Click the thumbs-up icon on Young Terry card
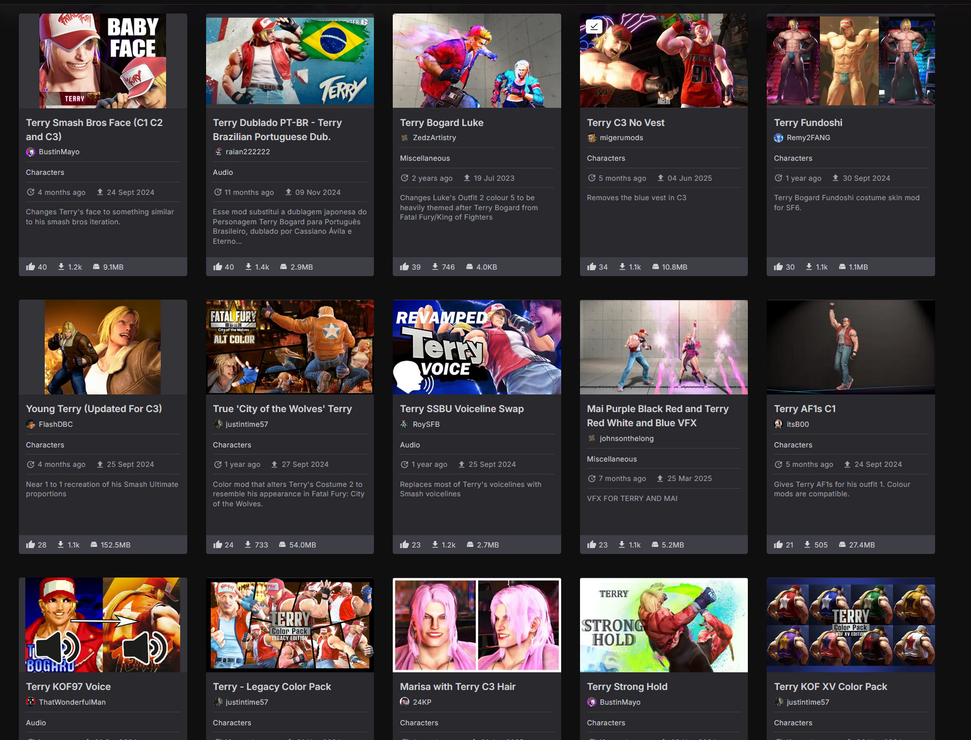Screen dimensions: 971x740 (31, 545)
